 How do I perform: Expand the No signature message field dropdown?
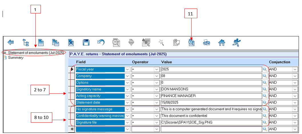pyautogui.click(x=128, y=109)
